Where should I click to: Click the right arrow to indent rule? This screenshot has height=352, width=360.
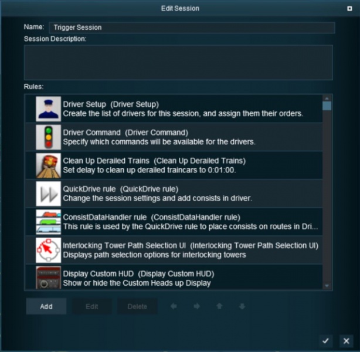[196, 306]
